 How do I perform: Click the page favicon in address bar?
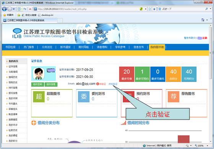coord(35,9)
